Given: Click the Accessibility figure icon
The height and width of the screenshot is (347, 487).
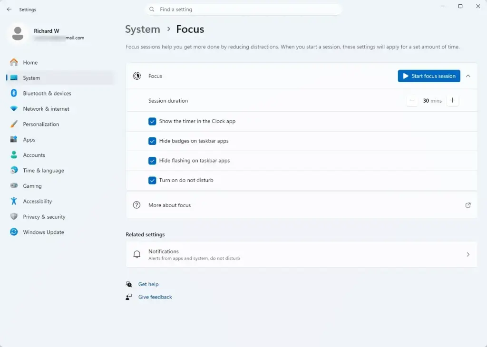Looking at the screenshot, I should 14,201.
